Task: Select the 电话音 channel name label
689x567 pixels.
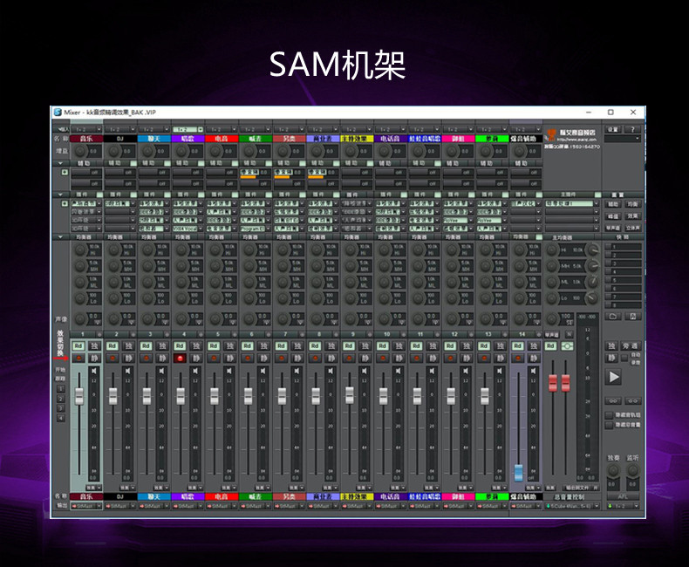Action: coord(391,139)
